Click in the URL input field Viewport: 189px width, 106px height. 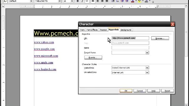tap(130, 38)
